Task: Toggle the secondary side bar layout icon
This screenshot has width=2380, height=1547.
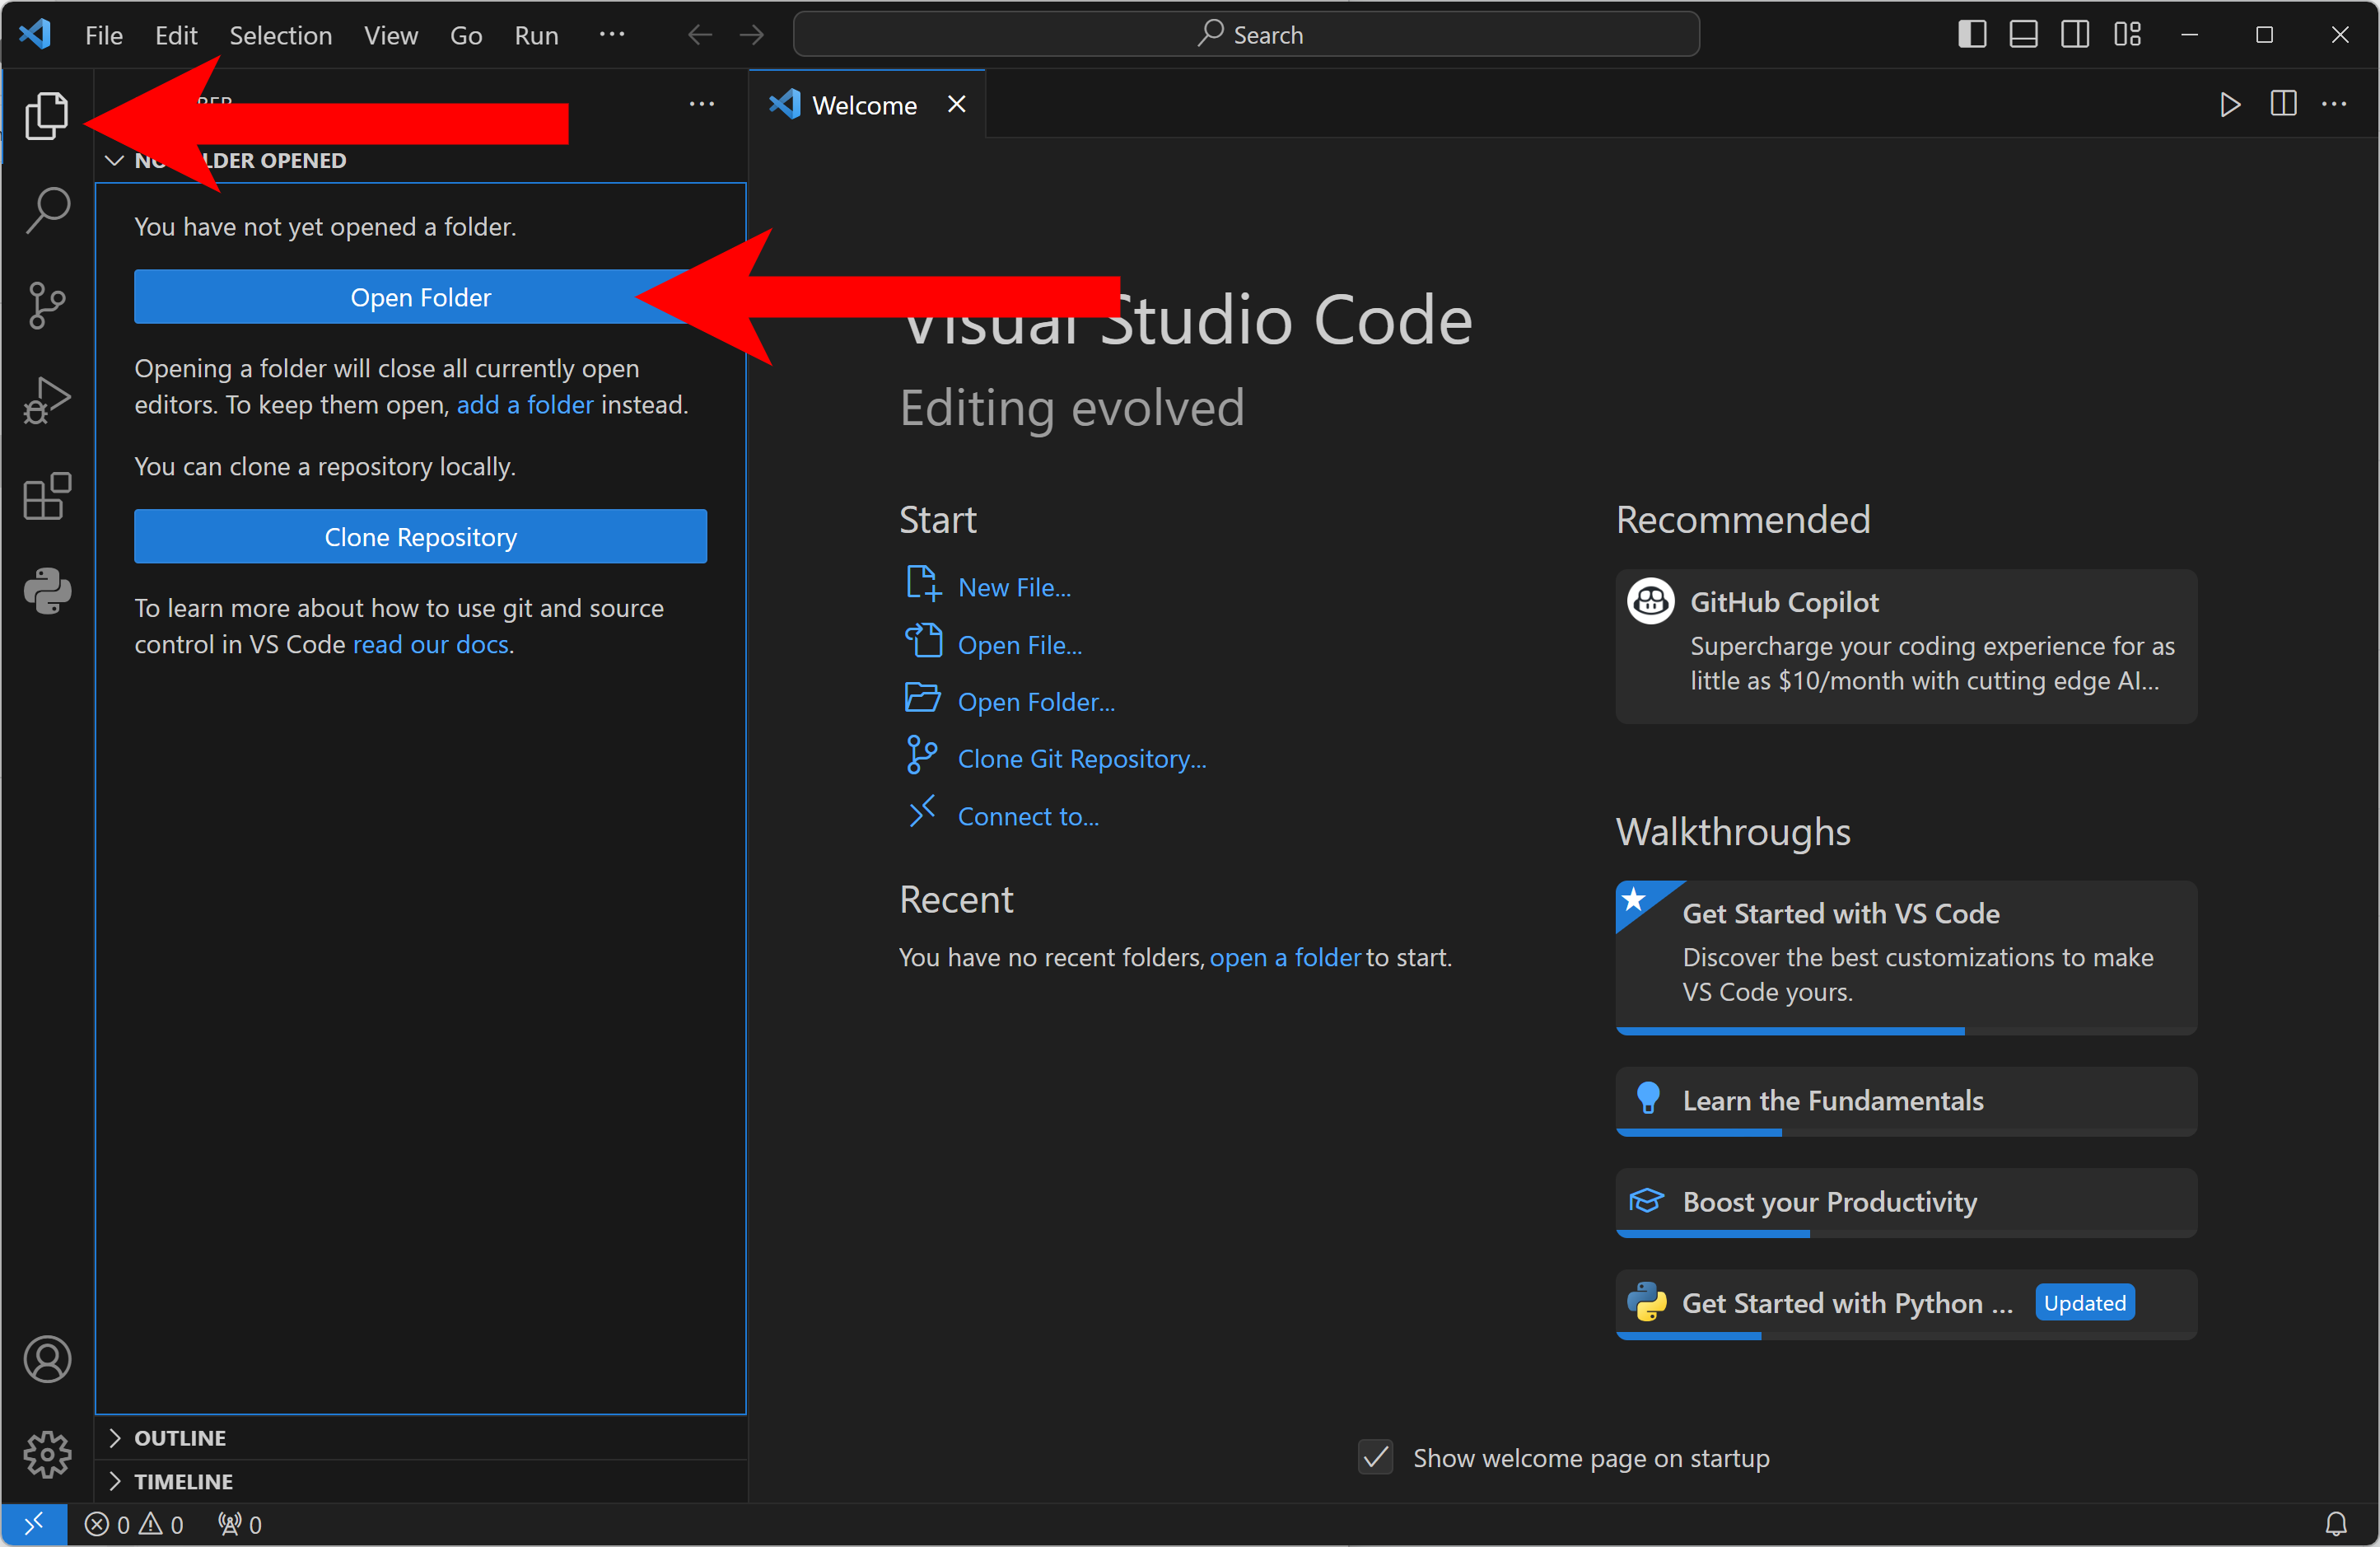Action: (x=2075, y=35)
